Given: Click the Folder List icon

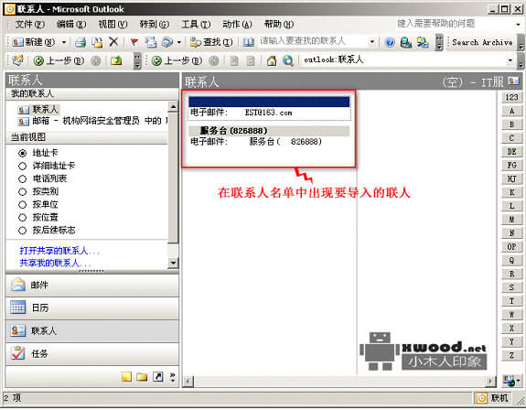Looking at the screenshot, I should (142, 377).
